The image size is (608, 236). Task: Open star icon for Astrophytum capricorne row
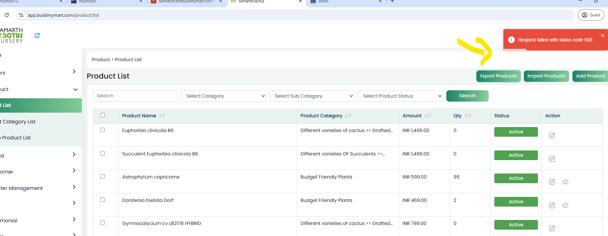[565, 182]
